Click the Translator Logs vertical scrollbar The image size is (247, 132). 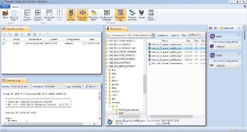pos(99,98)
